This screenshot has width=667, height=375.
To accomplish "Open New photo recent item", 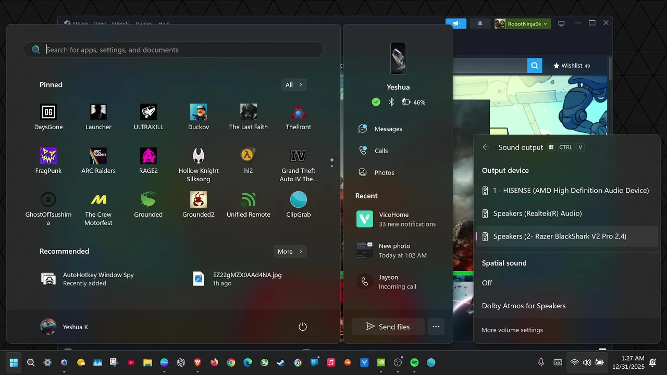I will [x=398, y=251].
